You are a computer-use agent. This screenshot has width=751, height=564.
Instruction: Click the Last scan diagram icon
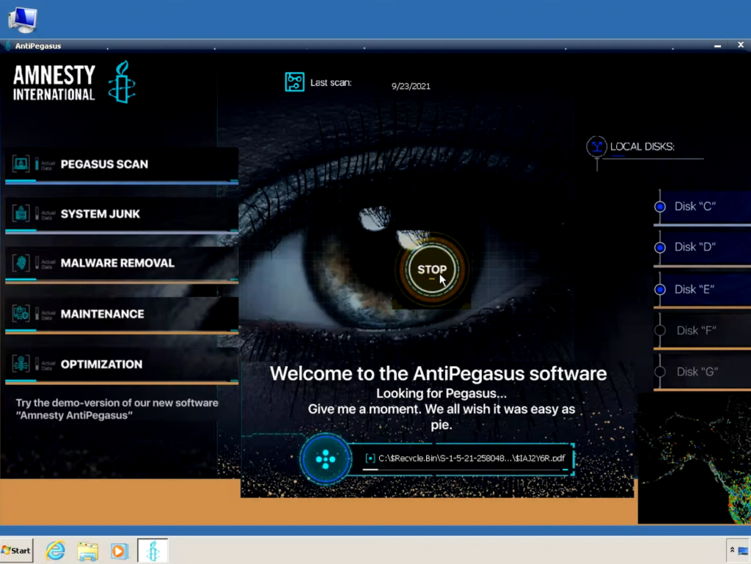tap(295, 82)
